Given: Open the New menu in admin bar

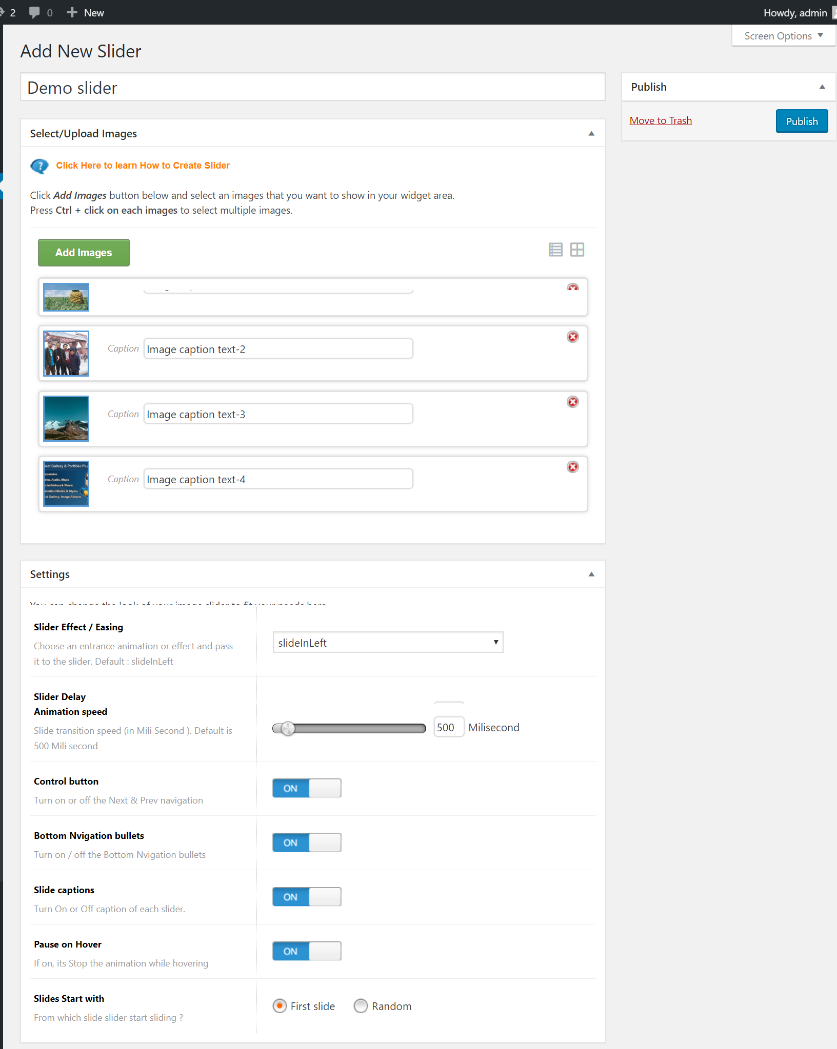Looking at the screenshot, I should [86, 12].
